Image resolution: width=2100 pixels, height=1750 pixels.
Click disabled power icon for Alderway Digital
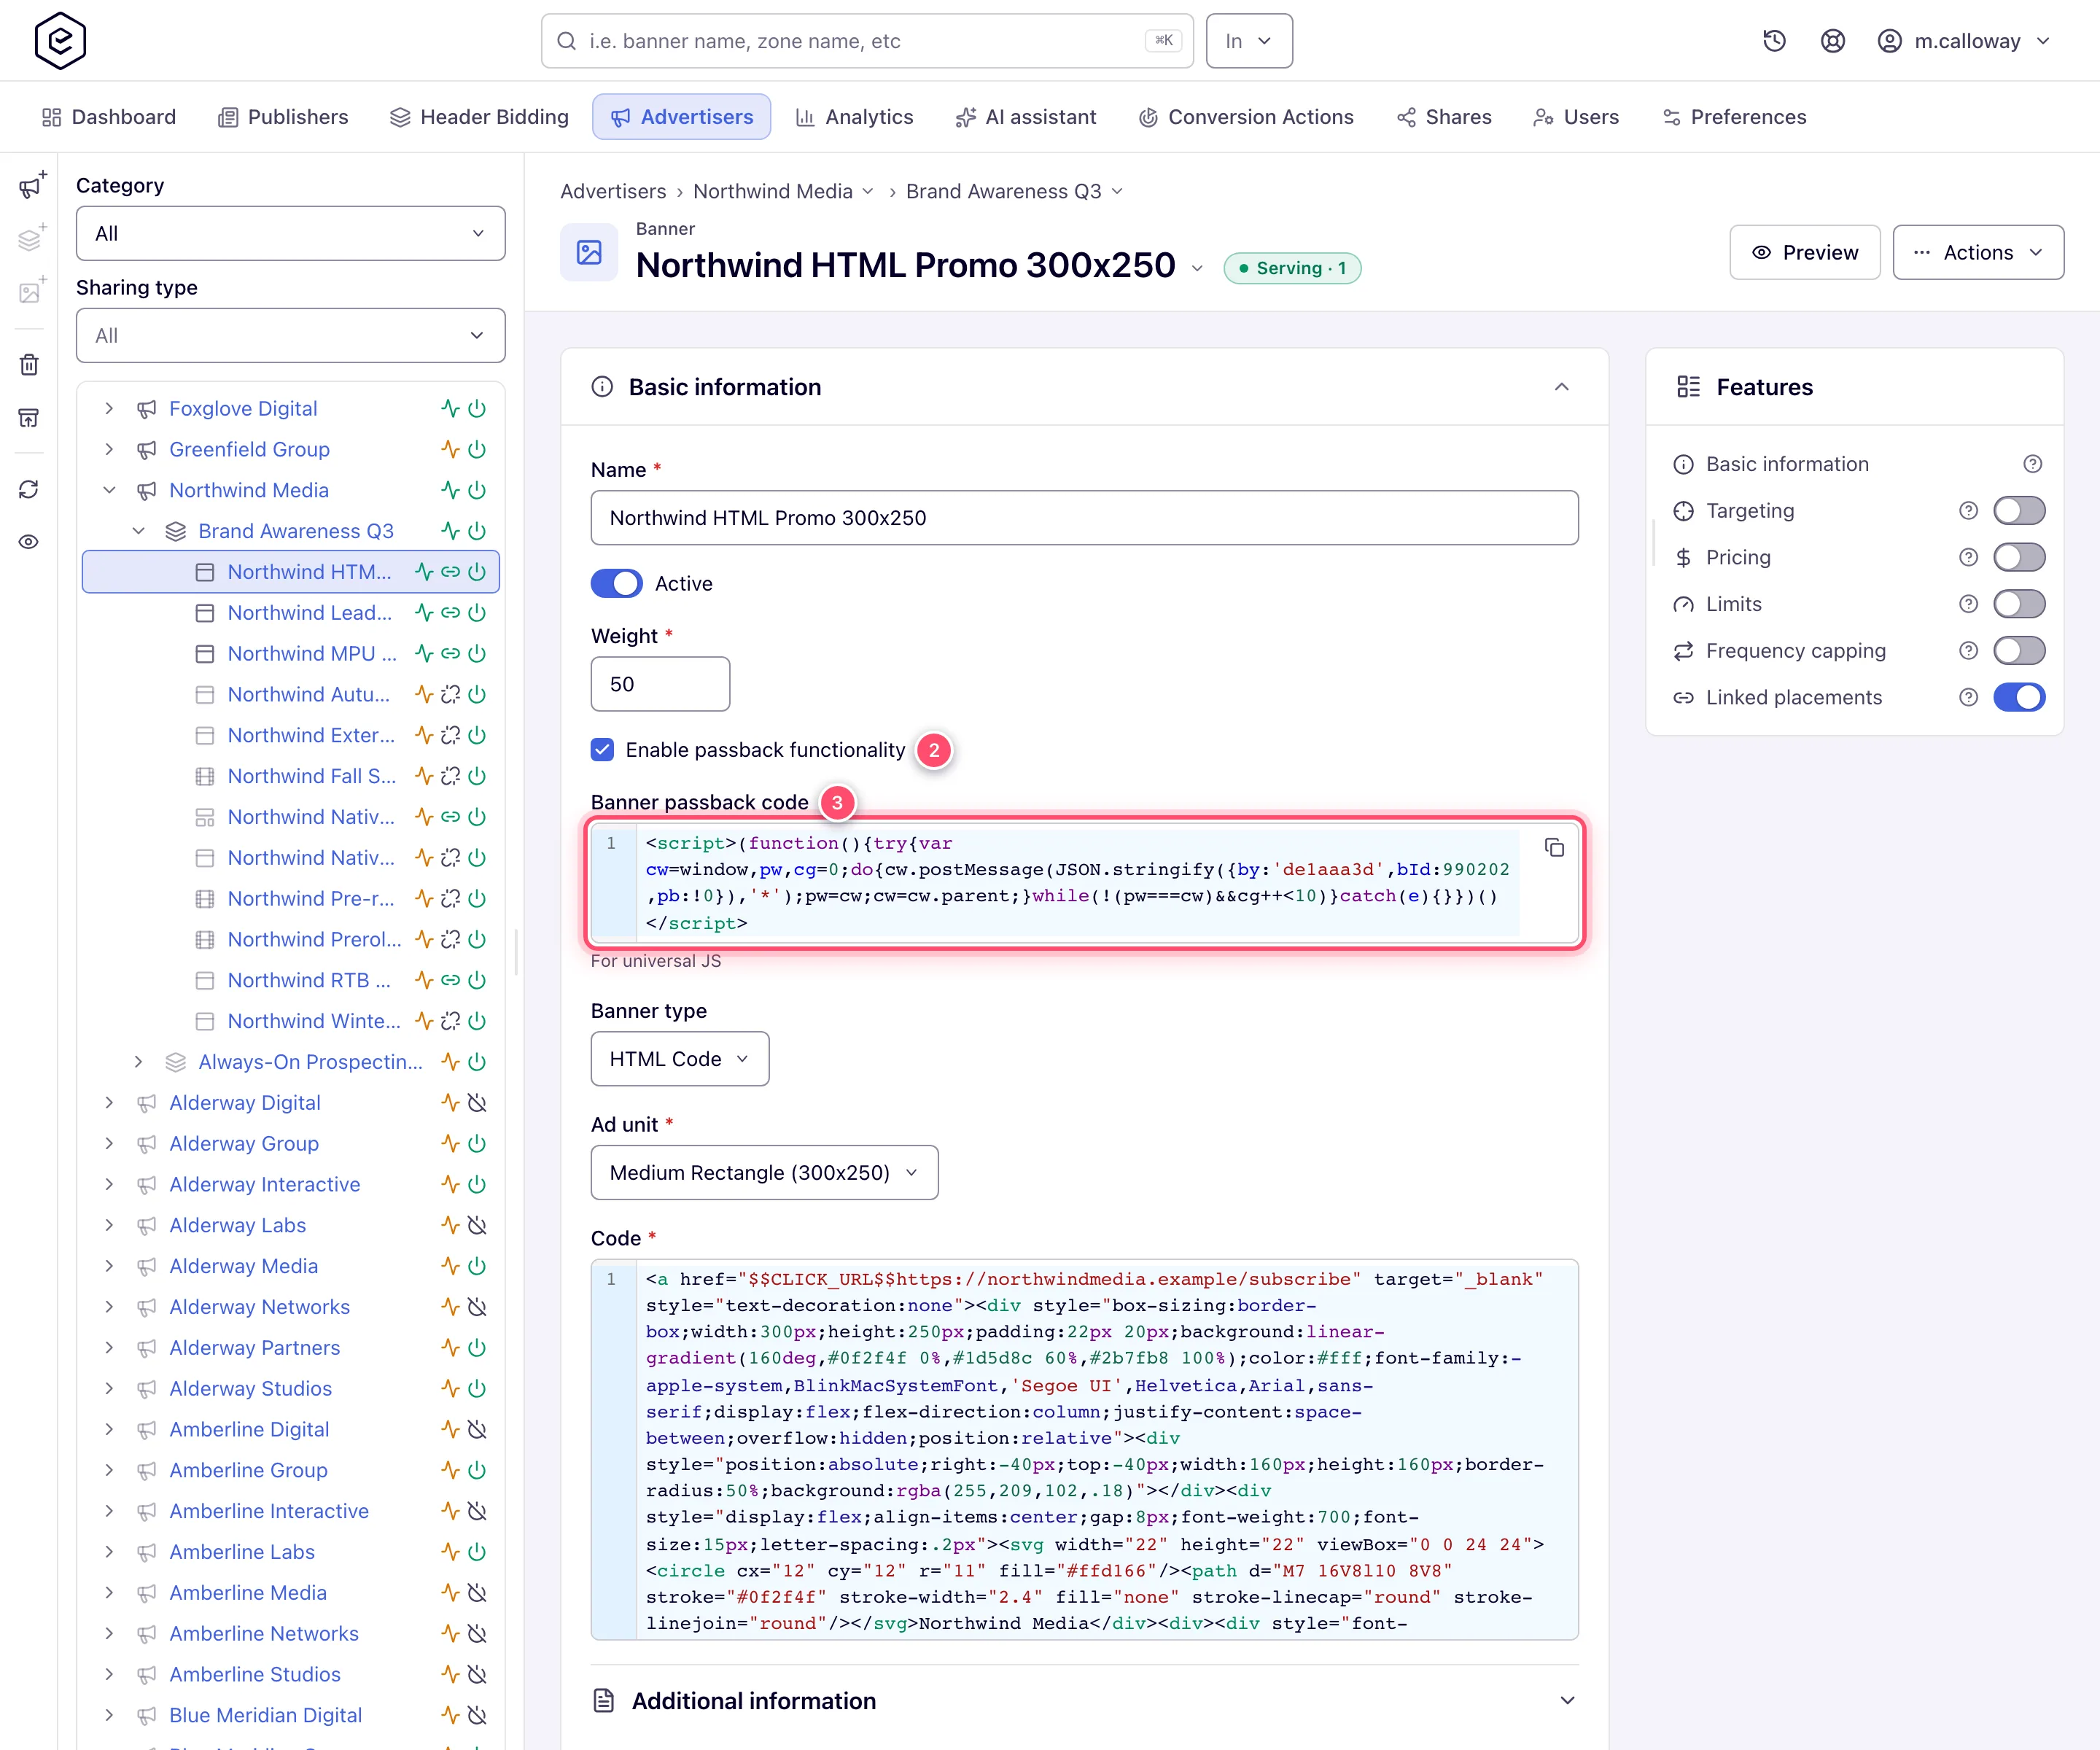(477, 1102)
